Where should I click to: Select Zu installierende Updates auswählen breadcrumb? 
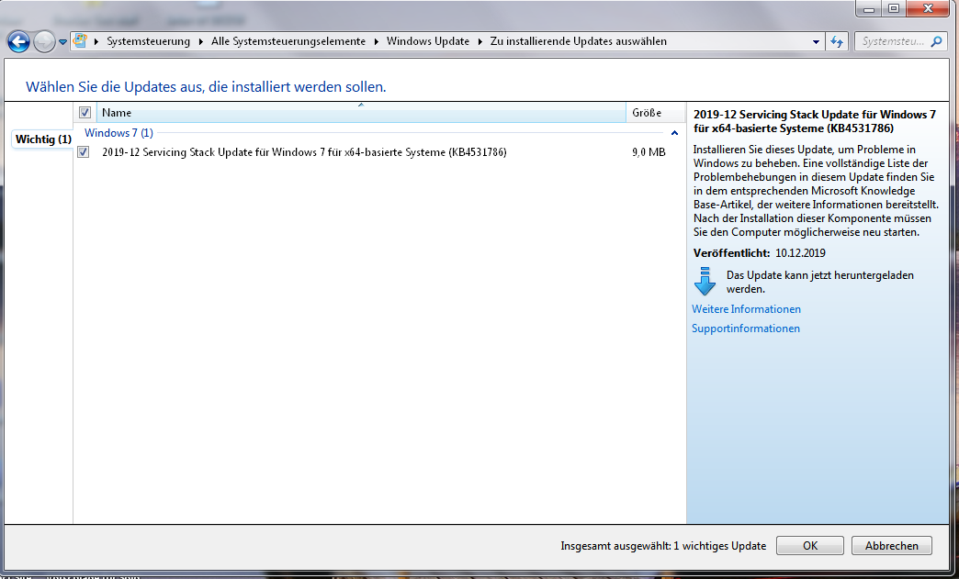coord(579,41)
